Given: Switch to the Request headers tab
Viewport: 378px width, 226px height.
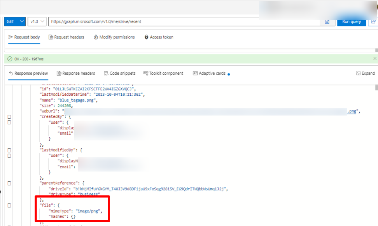Looking at the screenshot, I should (x=66, y=37).
